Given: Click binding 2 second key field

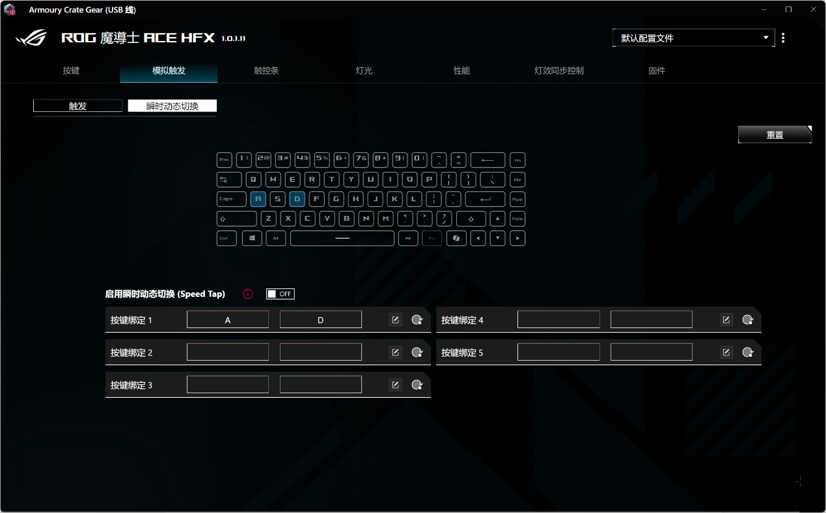Looking at the screenshot, I should [x=321, y=352].
